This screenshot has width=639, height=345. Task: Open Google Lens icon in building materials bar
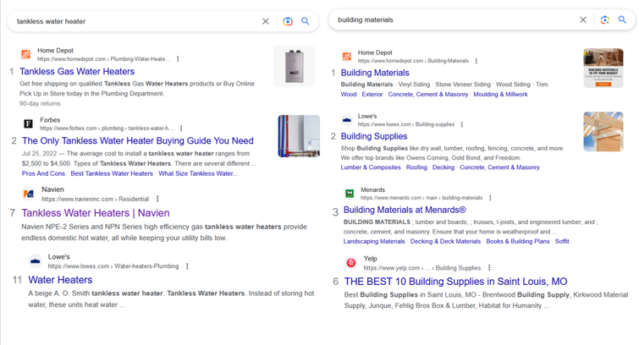point(605,19)
